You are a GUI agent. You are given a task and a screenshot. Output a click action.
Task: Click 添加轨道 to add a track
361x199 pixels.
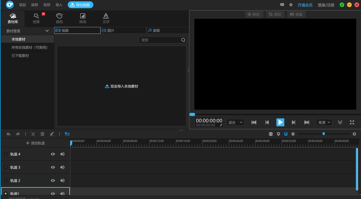(x=35, y=143)
